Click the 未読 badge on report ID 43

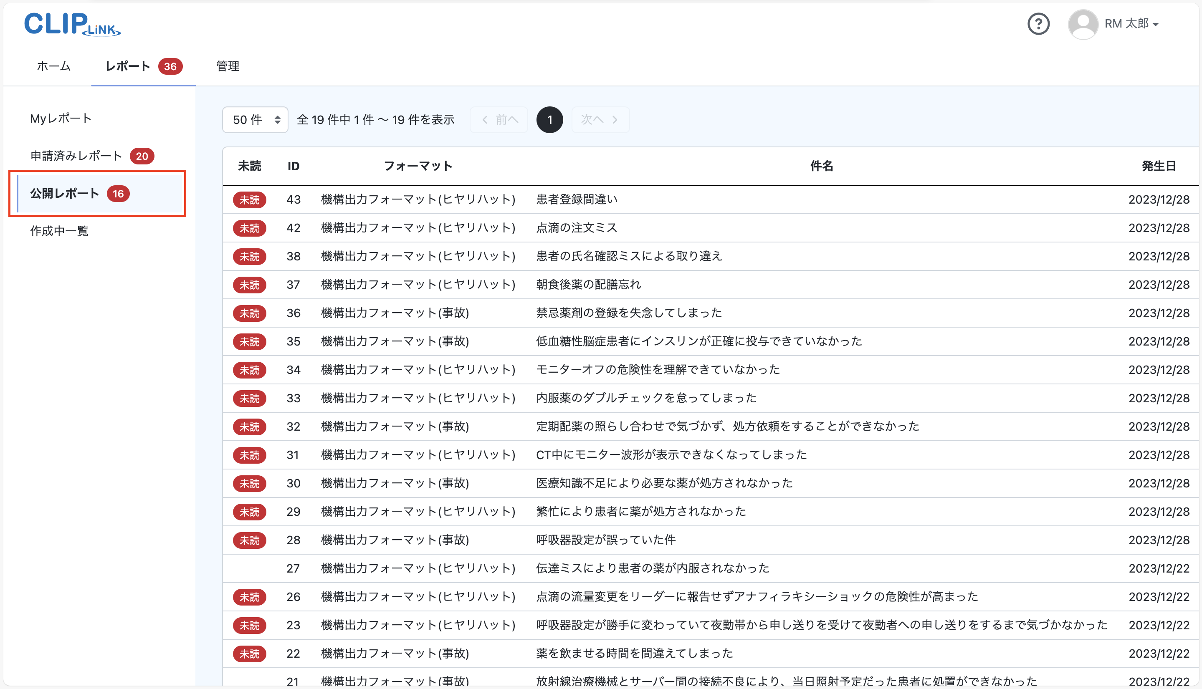pos(250,200)
